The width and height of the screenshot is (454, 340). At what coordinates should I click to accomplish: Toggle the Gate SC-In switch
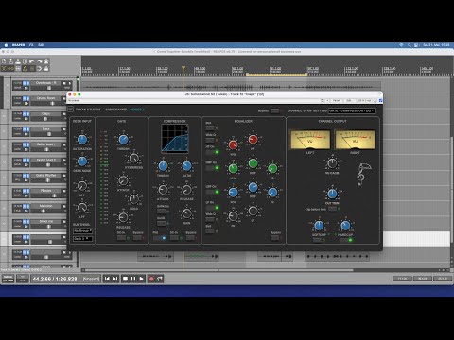[121, 238]
